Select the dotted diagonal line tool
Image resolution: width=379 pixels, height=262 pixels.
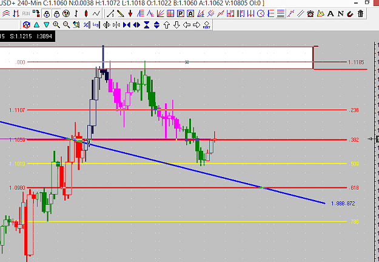290,13
